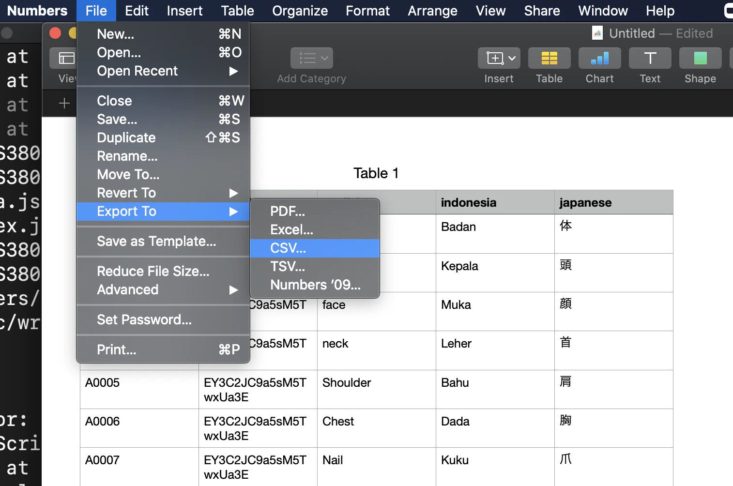
Task: Click the Table toolbar icon
Action: pos(549,59)
